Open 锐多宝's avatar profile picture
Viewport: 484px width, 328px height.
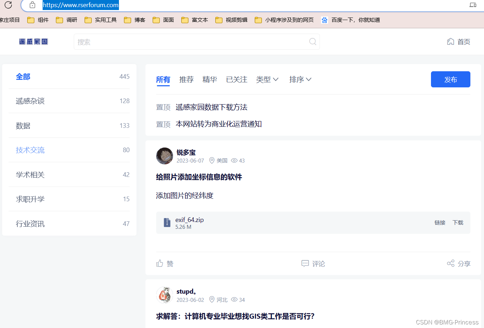tap(165, 156)
